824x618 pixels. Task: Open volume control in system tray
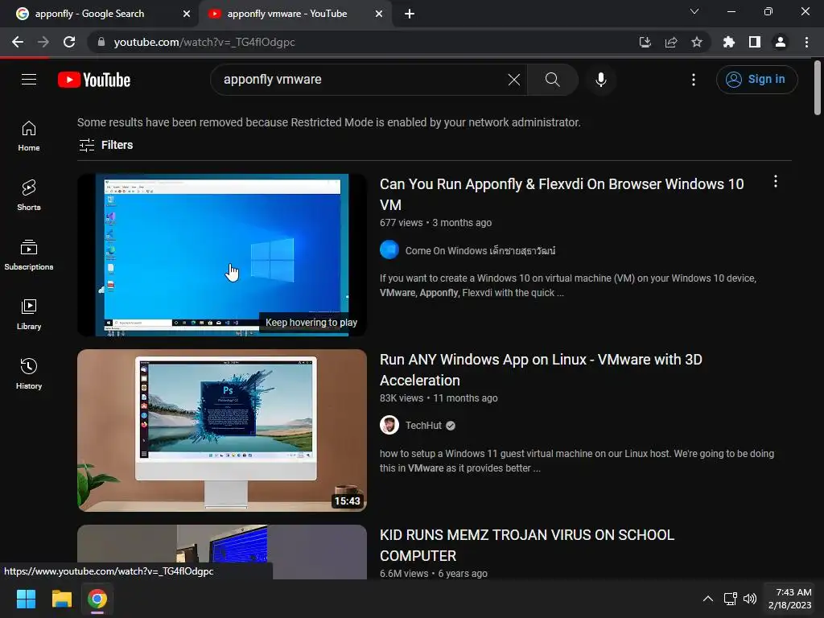pyautogui.click(x=749, y=599)
